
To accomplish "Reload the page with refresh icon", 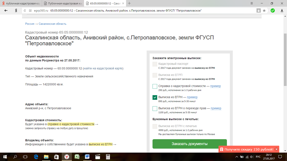I will 25,11.
